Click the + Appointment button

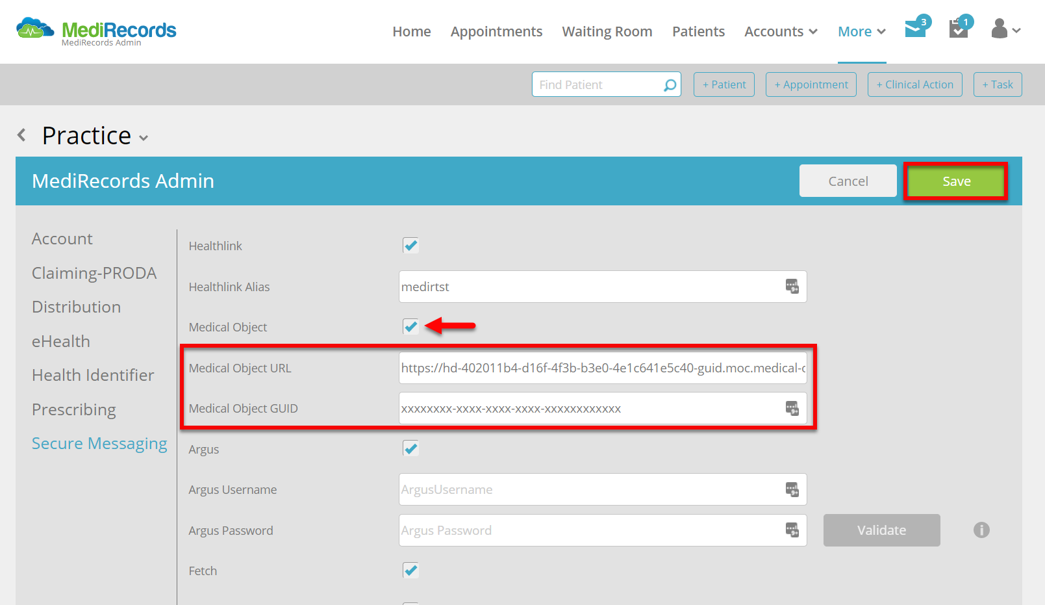tap(811, 84)
